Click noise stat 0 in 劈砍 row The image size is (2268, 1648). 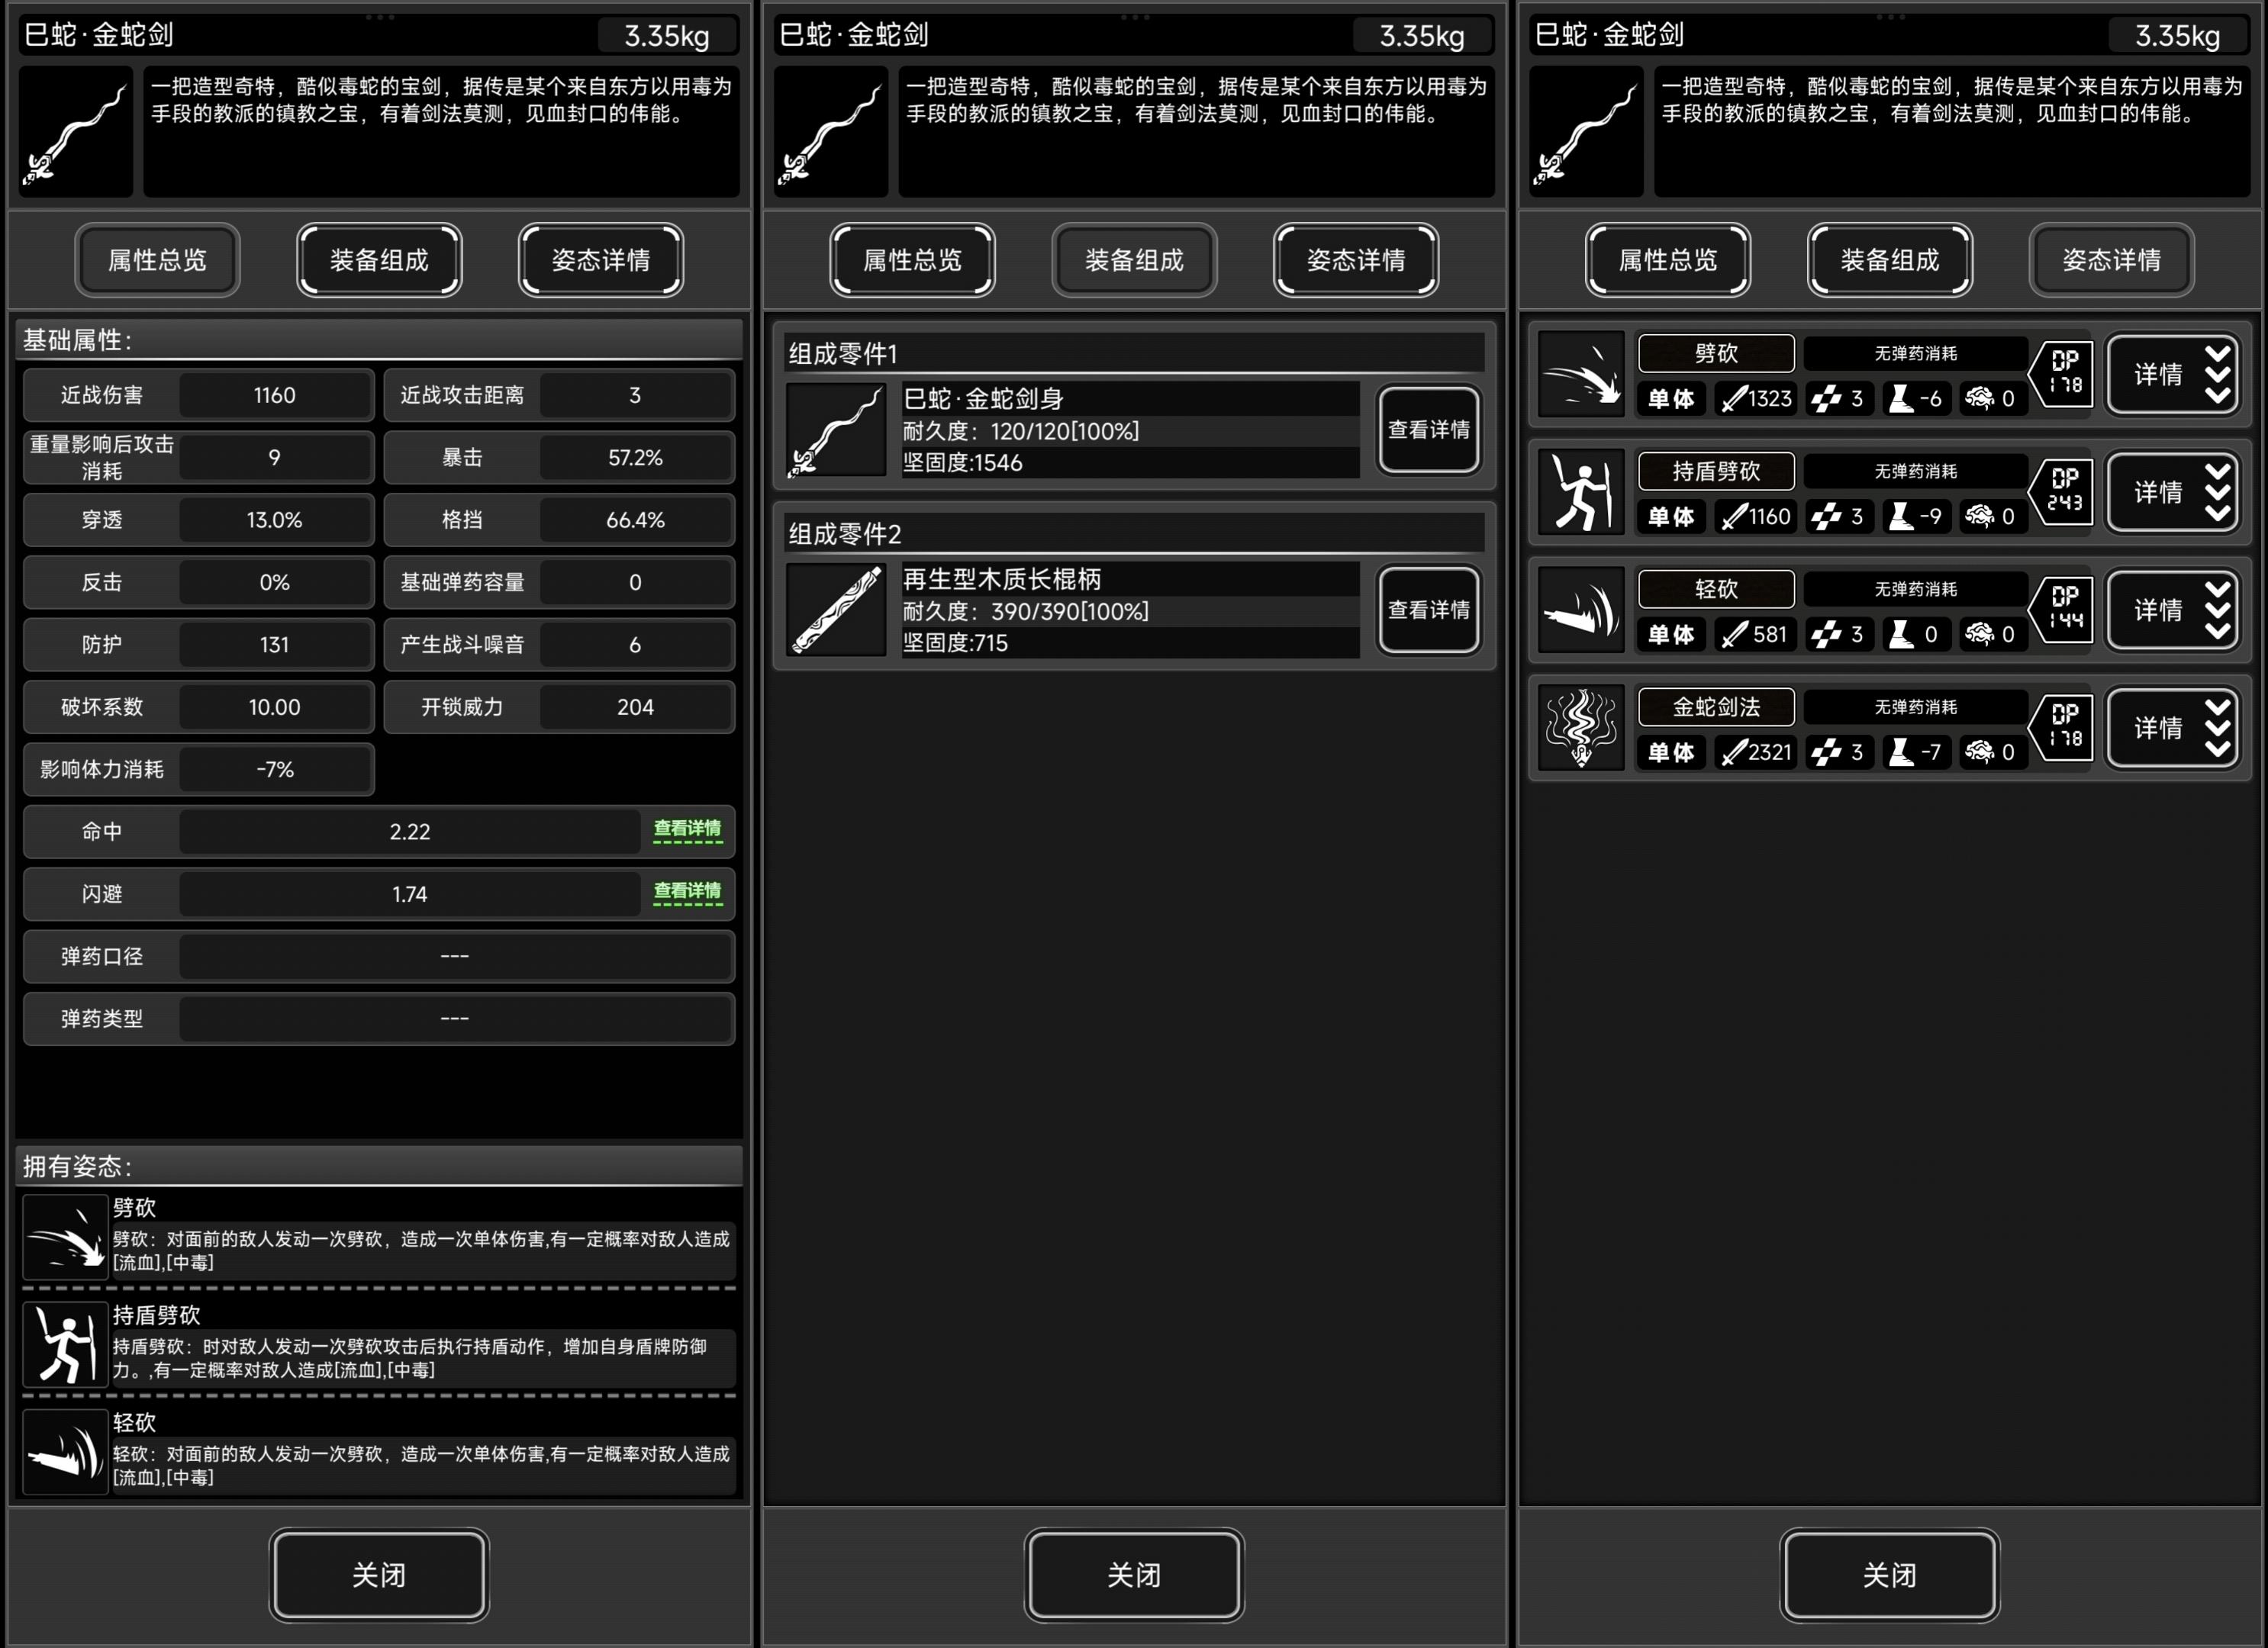1993,399
